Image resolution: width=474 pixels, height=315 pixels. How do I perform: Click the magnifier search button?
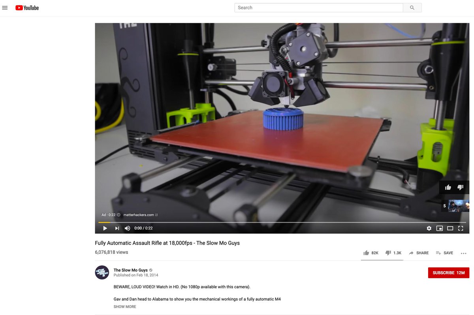412,7
